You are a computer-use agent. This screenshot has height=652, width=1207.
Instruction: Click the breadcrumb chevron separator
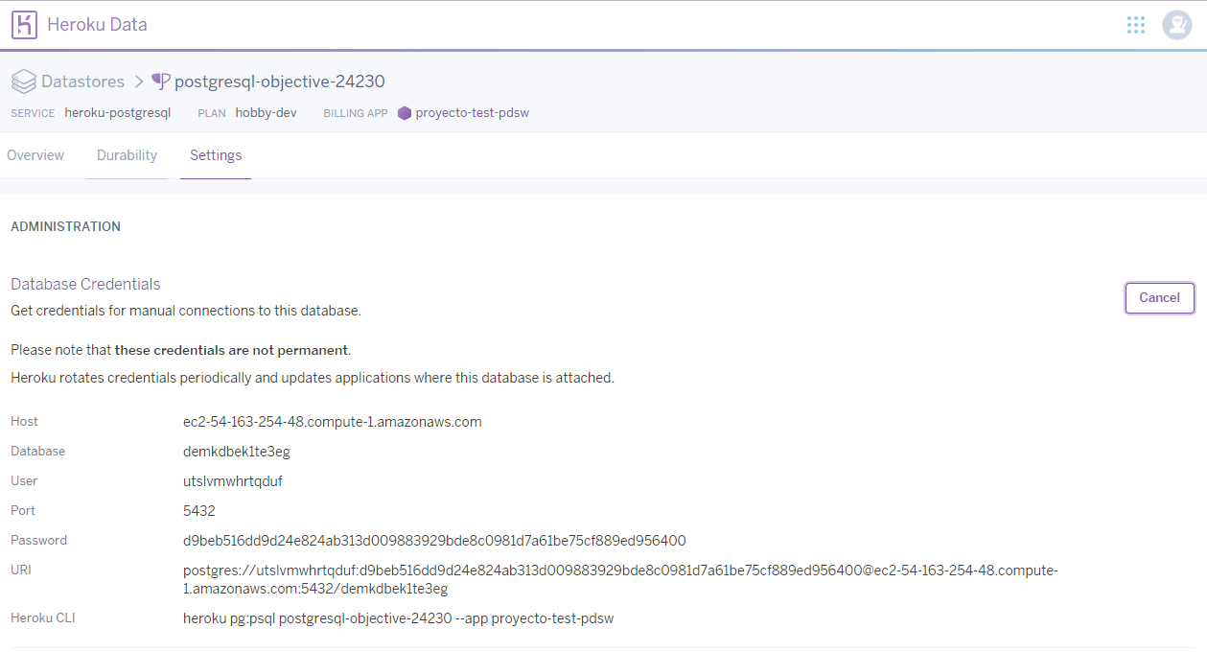click(x=138, y=81)
